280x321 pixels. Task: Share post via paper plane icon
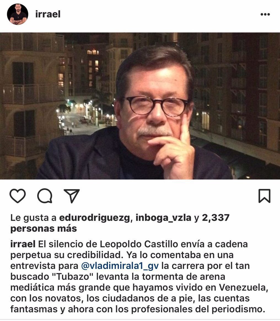click(x=71, y=196)
